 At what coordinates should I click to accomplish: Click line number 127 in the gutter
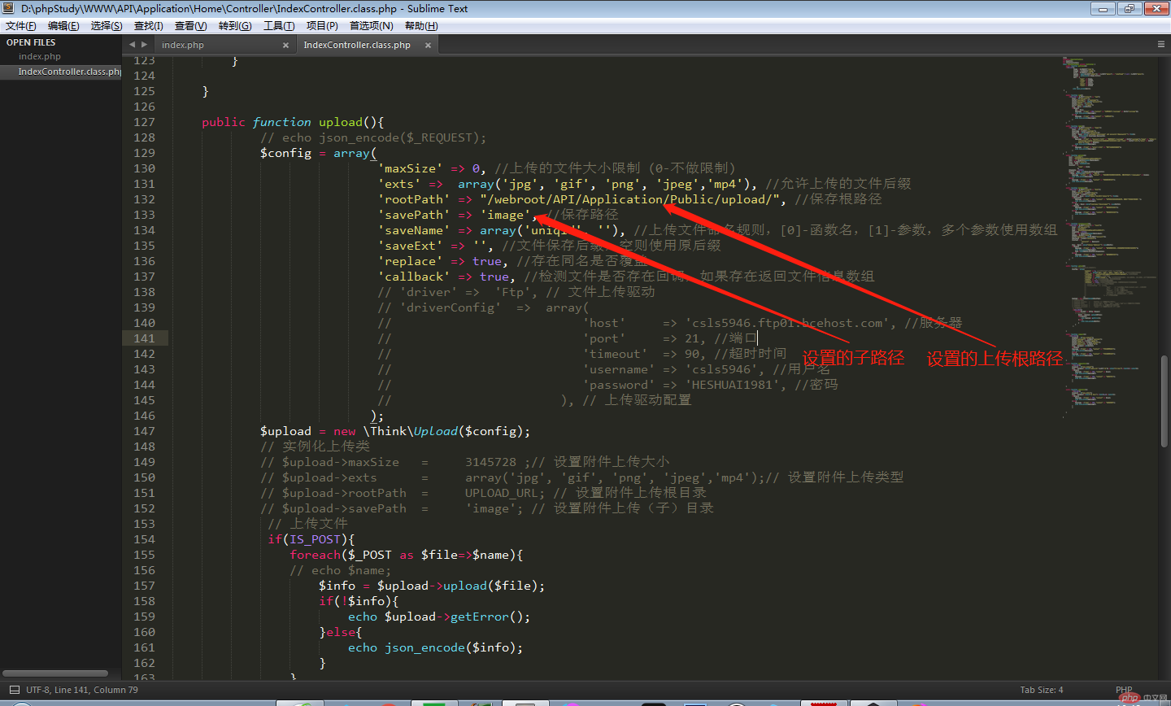(144, 122)
